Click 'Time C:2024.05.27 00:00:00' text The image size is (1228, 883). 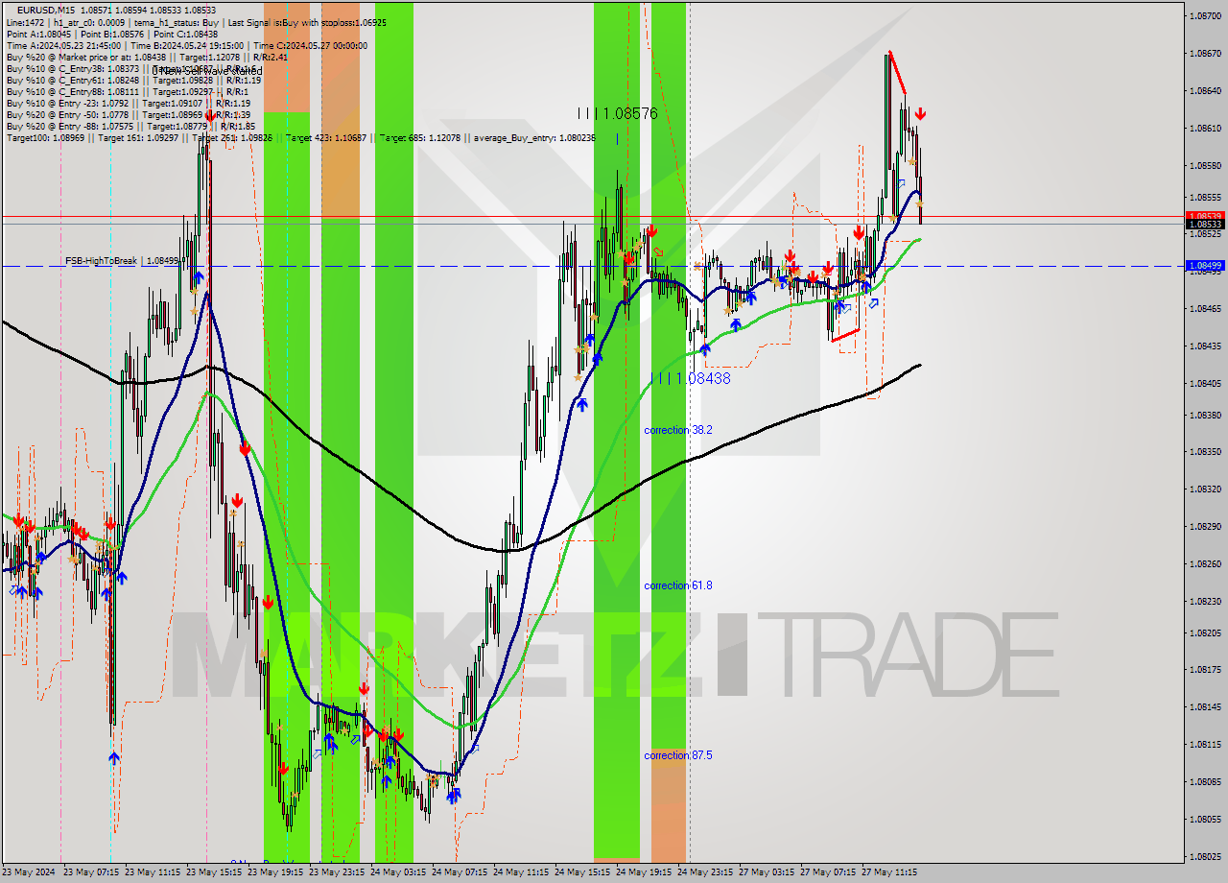[x=310, y=45]
